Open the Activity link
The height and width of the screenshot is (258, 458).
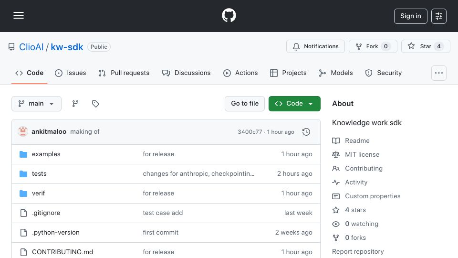356,182
